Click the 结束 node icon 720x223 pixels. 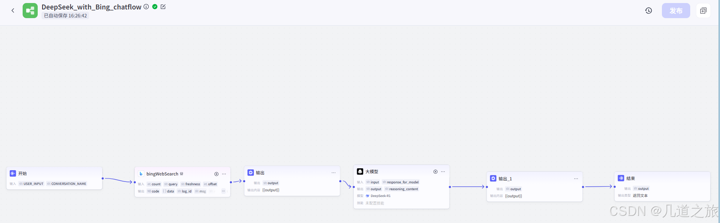point(621,178)
